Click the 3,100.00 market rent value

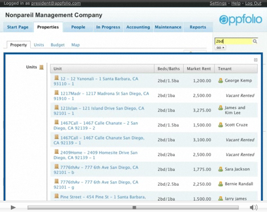(202, 140)
